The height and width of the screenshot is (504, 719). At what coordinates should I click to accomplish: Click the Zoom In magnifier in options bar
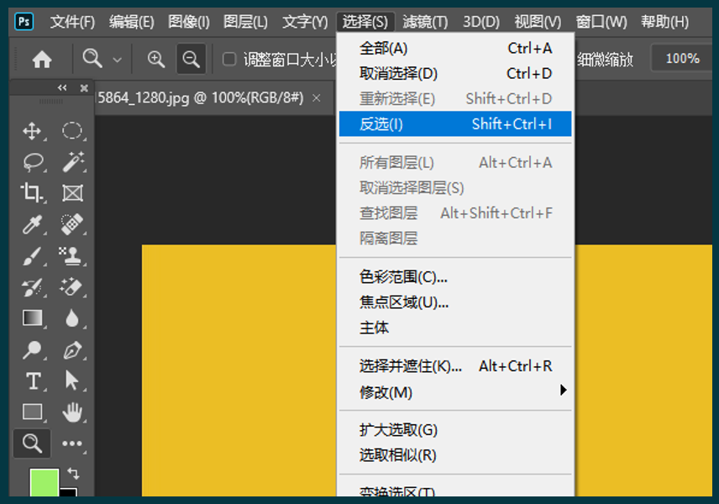point(156,59)
